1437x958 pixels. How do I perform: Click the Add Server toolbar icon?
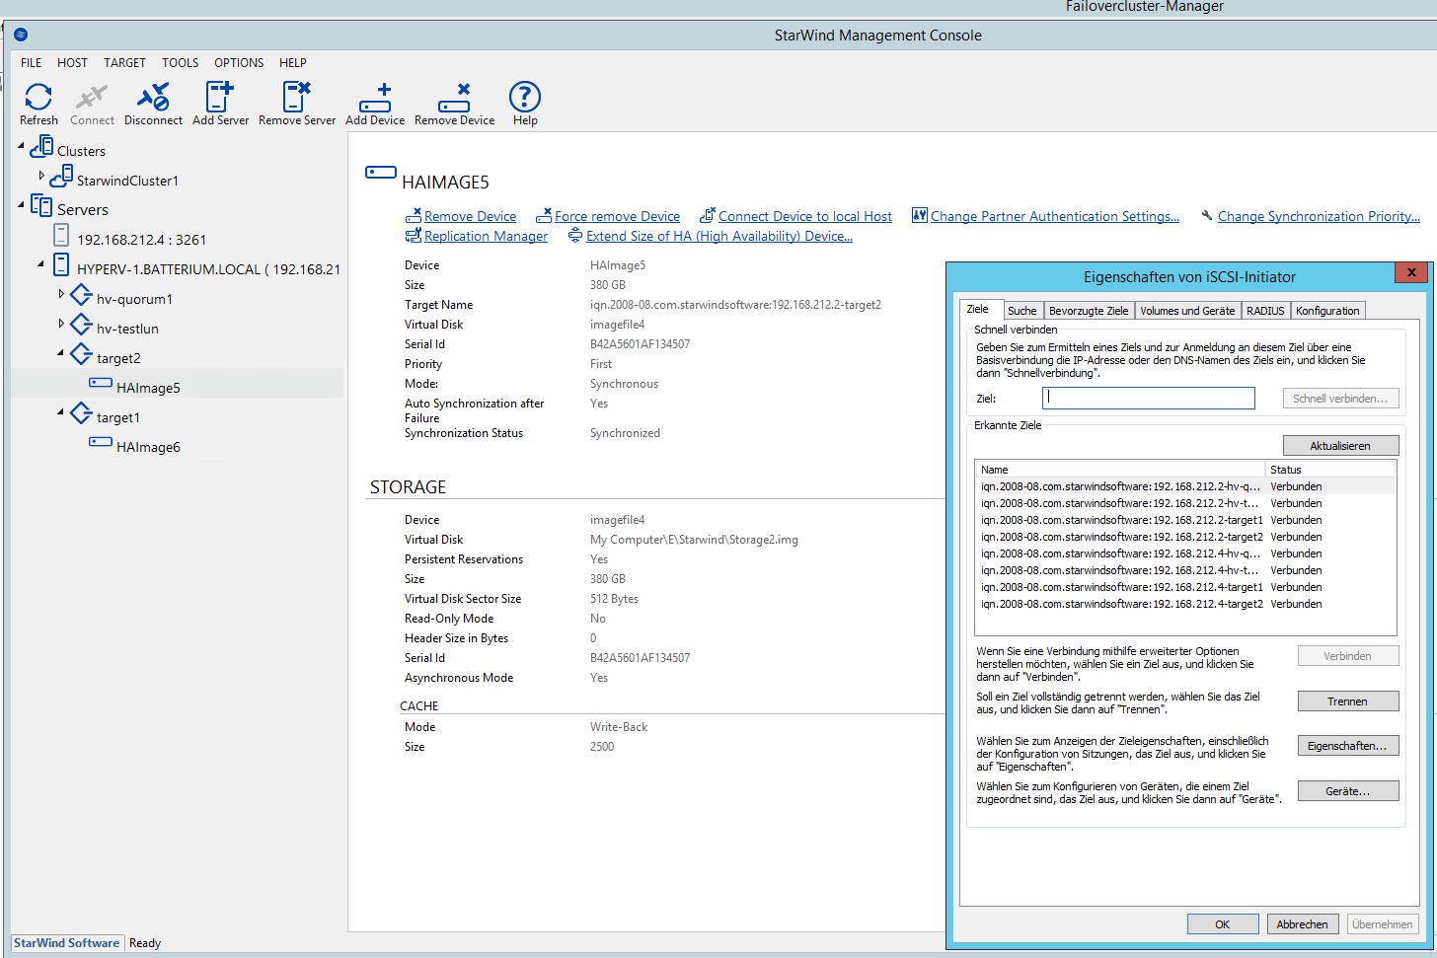219,97
